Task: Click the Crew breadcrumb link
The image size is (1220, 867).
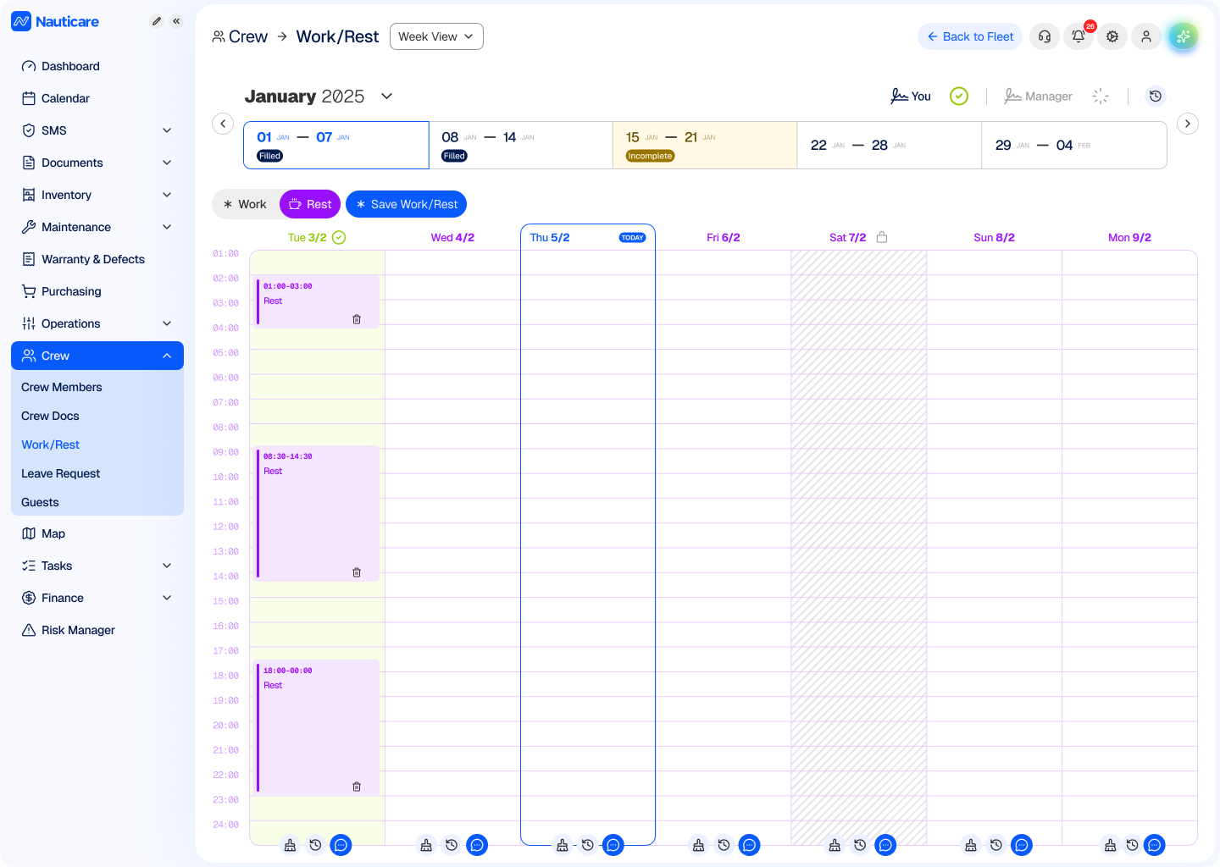Action: tap(240, 36)
